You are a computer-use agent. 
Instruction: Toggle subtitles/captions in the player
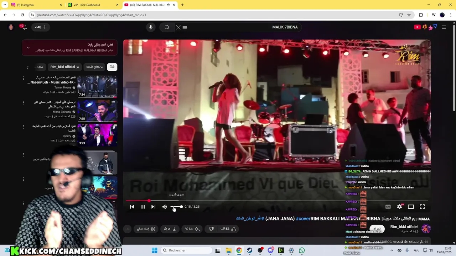(388, 207)
